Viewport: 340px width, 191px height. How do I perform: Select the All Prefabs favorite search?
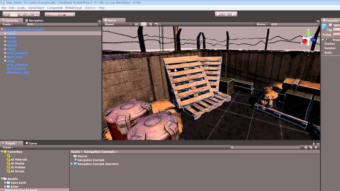pos(18,168)
